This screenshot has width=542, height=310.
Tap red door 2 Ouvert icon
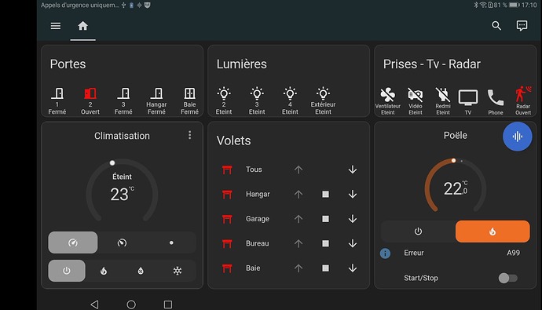pyautogui.click(x=90, y=93)
